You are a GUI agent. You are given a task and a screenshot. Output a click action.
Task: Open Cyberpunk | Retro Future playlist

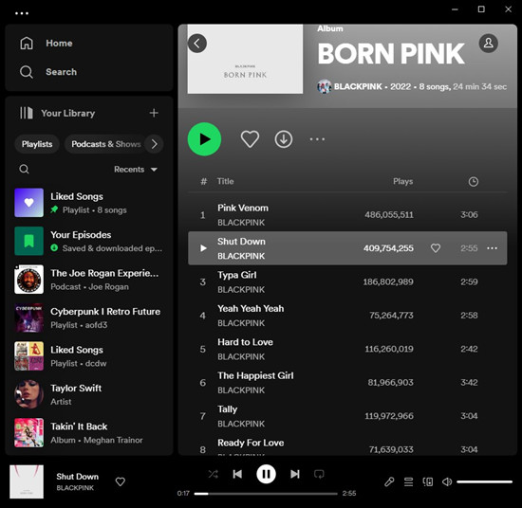coord(89,317)
